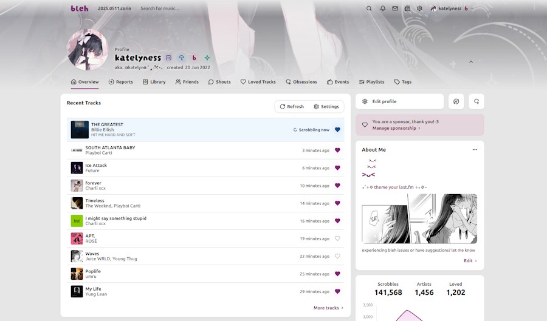The width and height of the screenshot is (547, 321).
Task: Toggle the heart for Waves track
Action: (337, 256)
